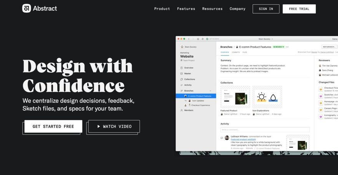The height and width of the screenshot is (175, 338).
Task: Click the Featured Product collection title
Action: click(x=229, y=111)
